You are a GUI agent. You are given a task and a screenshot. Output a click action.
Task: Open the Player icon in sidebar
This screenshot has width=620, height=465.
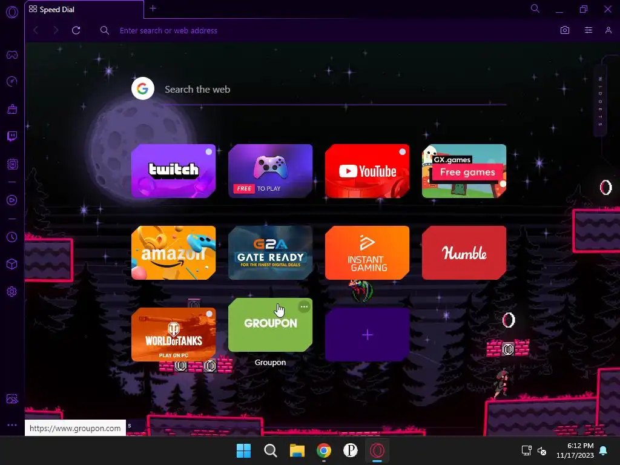pos(12,200)
